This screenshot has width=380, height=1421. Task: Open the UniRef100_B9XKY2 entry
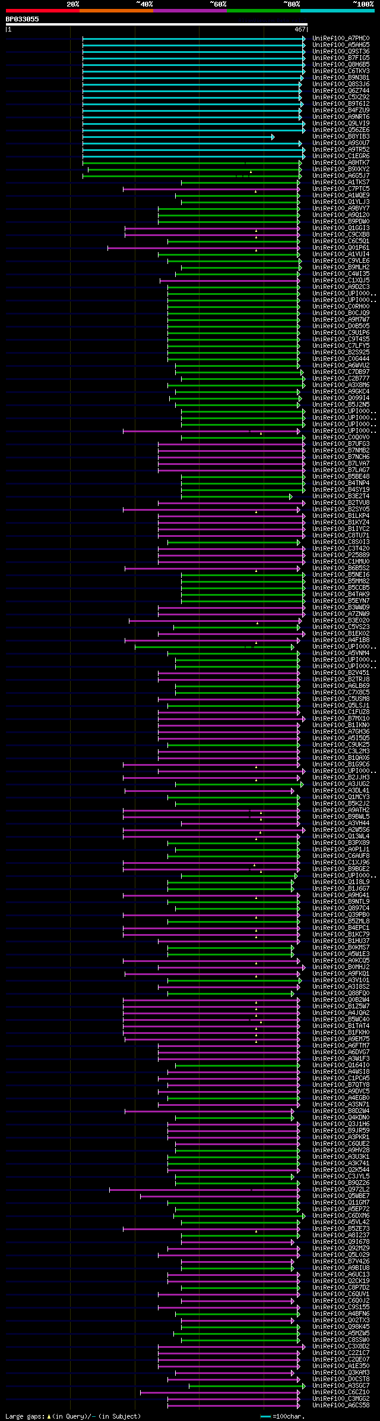(x=341, y=169)
